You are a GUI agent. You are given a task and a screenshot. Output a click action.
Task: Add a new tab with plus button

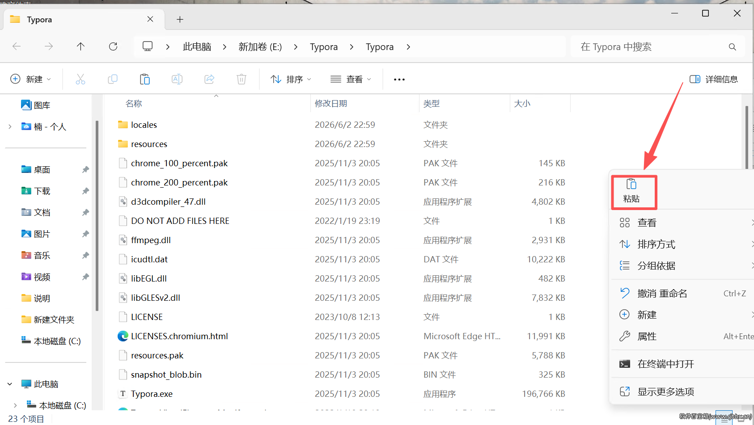pos(180,19)
